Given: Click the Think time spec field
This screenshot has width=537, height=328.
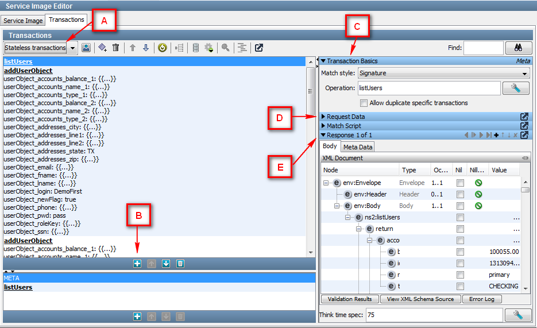Looking at the screenshot, I should tap(434, 315).
